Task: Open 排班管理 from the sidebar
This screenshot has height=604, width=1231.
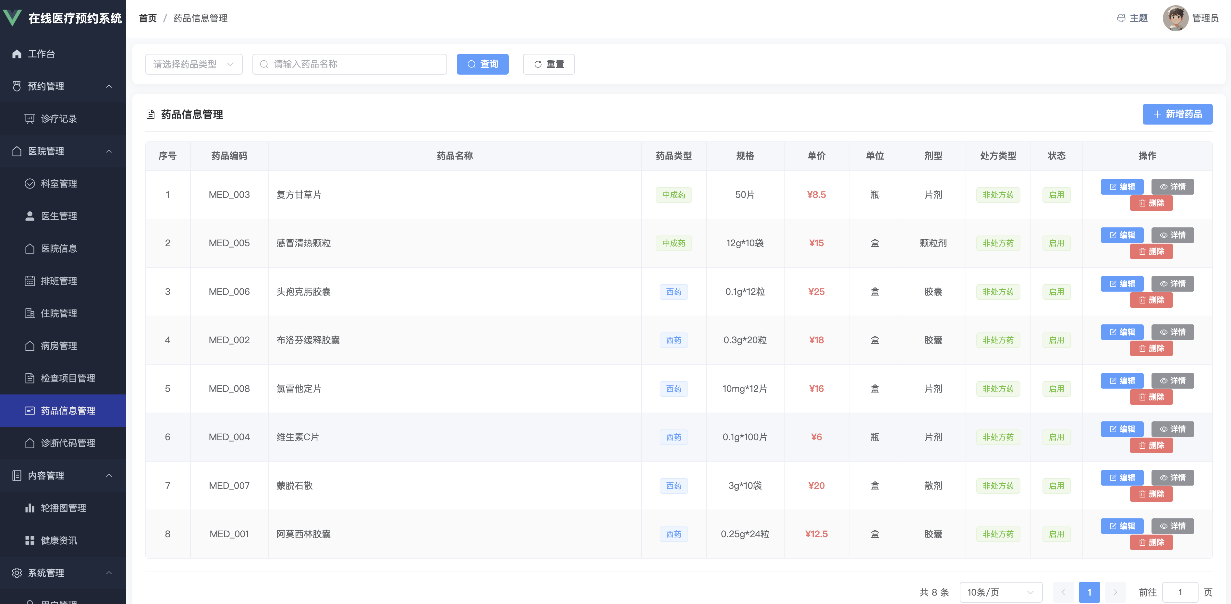Action: 59,281
